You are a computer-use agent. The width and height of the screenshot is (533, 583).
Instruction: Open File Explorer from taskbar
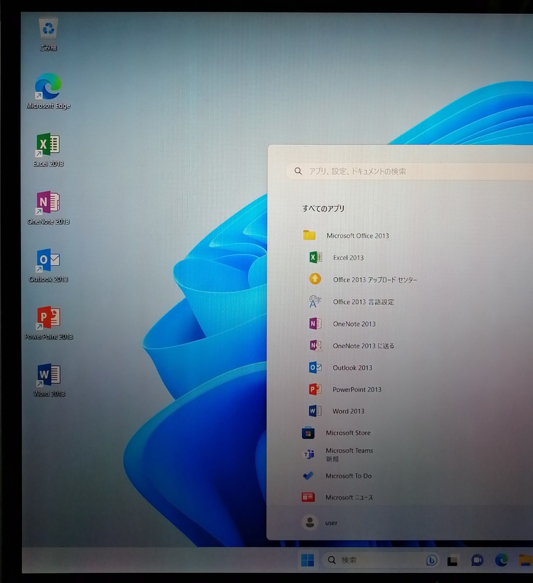(x=525, y=561)
